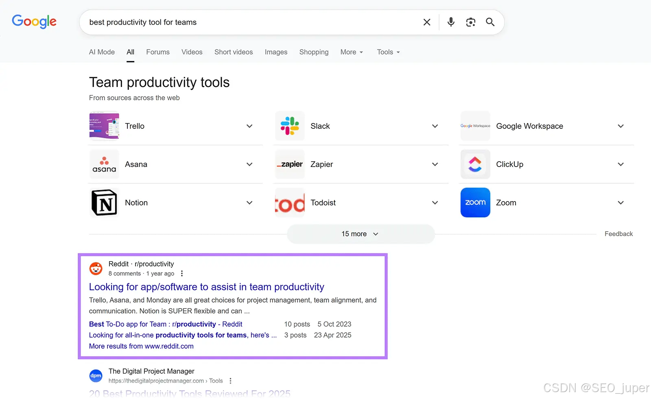Open the Trello thumbnail image

click(x=104, y=126)
